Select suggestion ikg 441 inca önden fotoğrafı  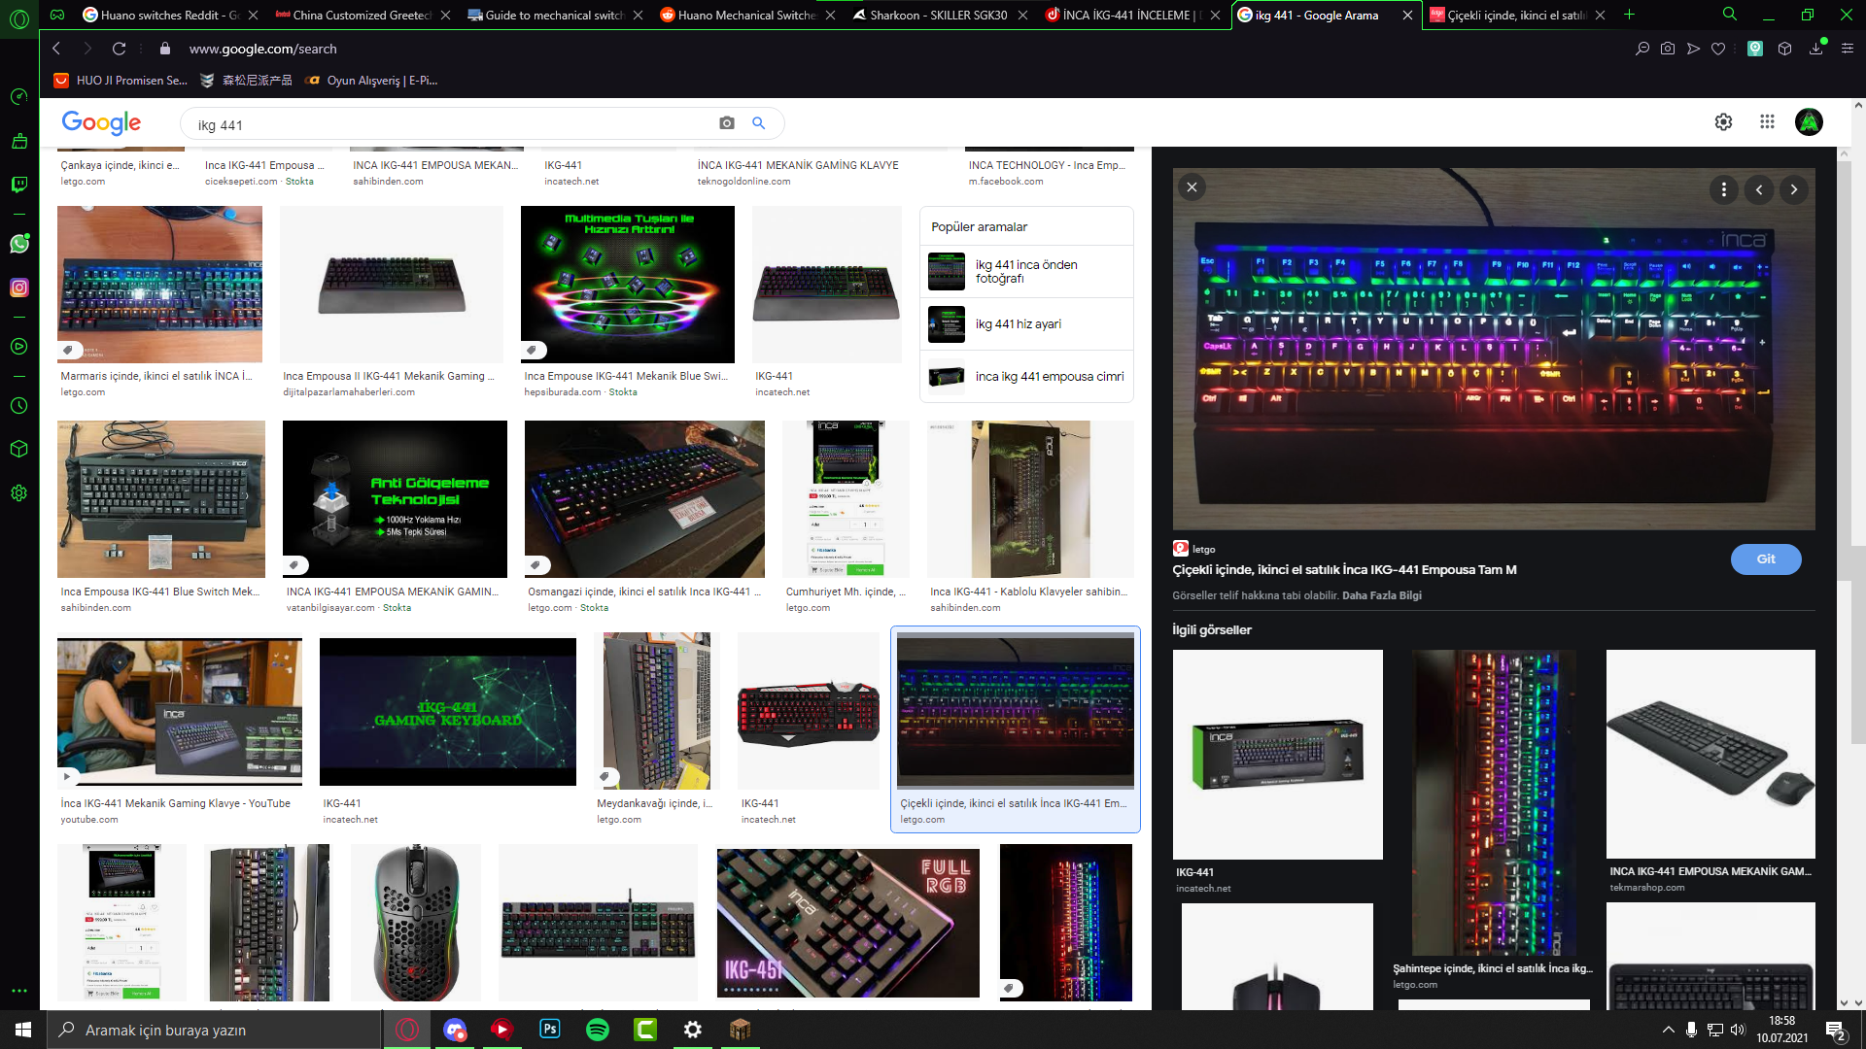tap(1026, 272)
